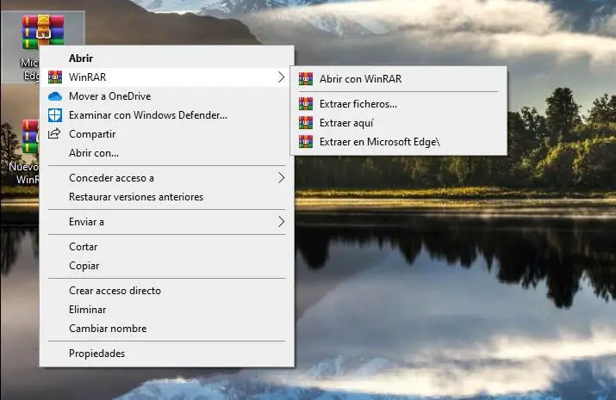Image resolution: width=616 pixels, height=400 pixels.
Task: Select Copiar in the context menu
Action: tap(167, 266)
